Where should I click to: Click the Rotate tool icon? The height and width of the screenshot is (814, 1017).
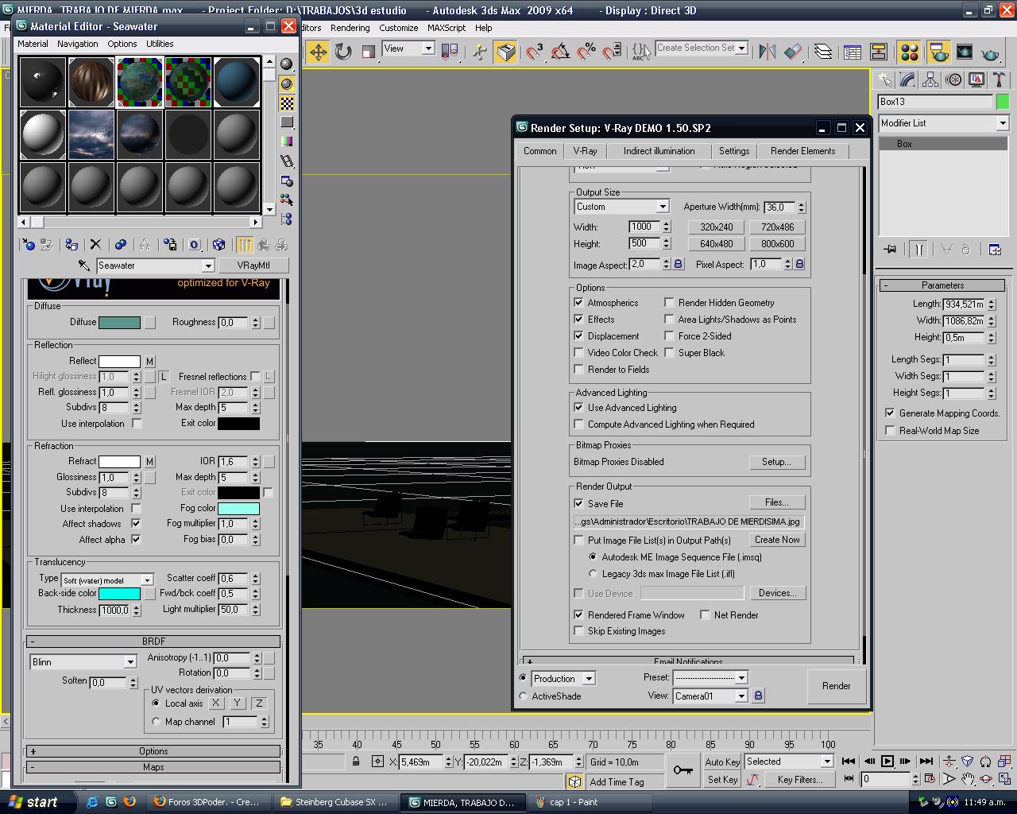(x=343, y=52)
